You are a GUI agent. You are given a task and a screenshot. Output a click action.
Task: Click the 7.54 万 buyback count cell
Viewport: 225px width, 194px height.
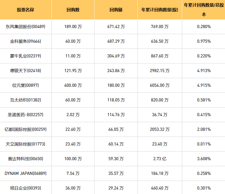click(73, 174)
